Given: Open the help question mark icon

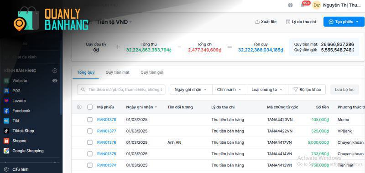Looking at the screenshot, I should (x=290, y=5).
